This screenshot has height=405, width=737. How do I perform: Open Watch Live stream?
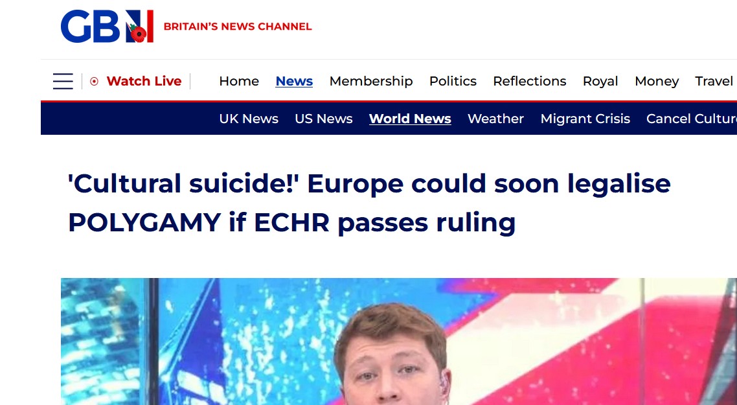144,82
